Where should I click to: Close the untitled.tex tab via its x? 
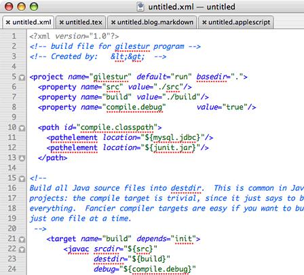coord(61,22)
